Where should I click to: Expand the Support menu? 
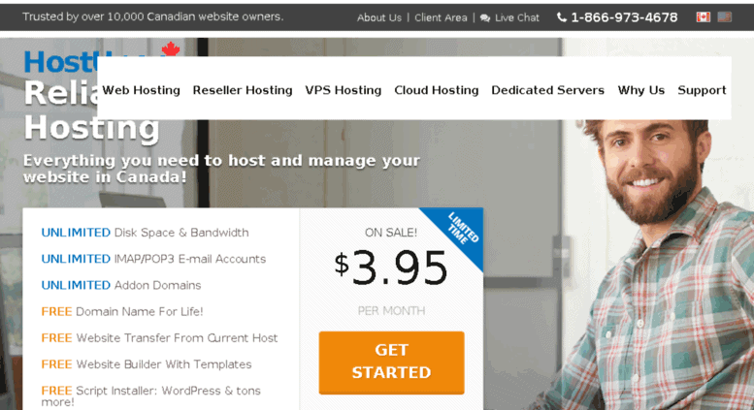[702, 90]
